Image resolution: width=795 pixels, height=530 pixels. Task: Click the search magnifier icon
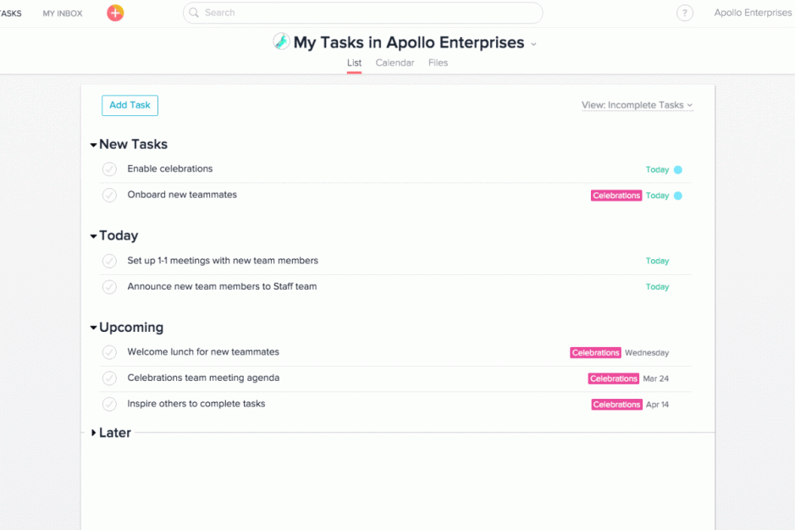click(x=194, y=13)
